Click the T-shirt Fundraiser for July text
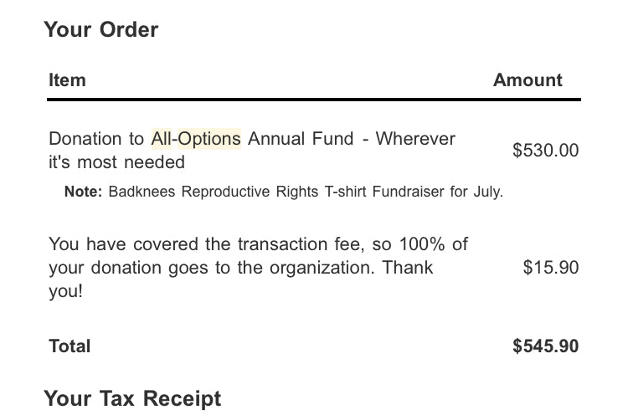Image resolution: width=628 pixels, height=415 pixels. 414,192
